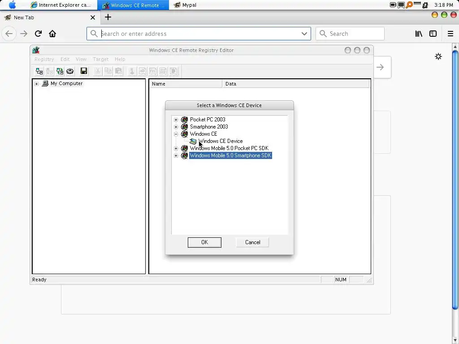Click the green-arrows device refresh toolbar icon
459x344 pixels.
tap(60, 71)
